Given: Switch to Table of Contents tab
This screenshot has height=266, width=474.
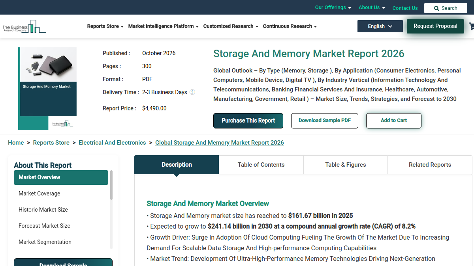Looking at the screenshot, I should pos(261,165).
